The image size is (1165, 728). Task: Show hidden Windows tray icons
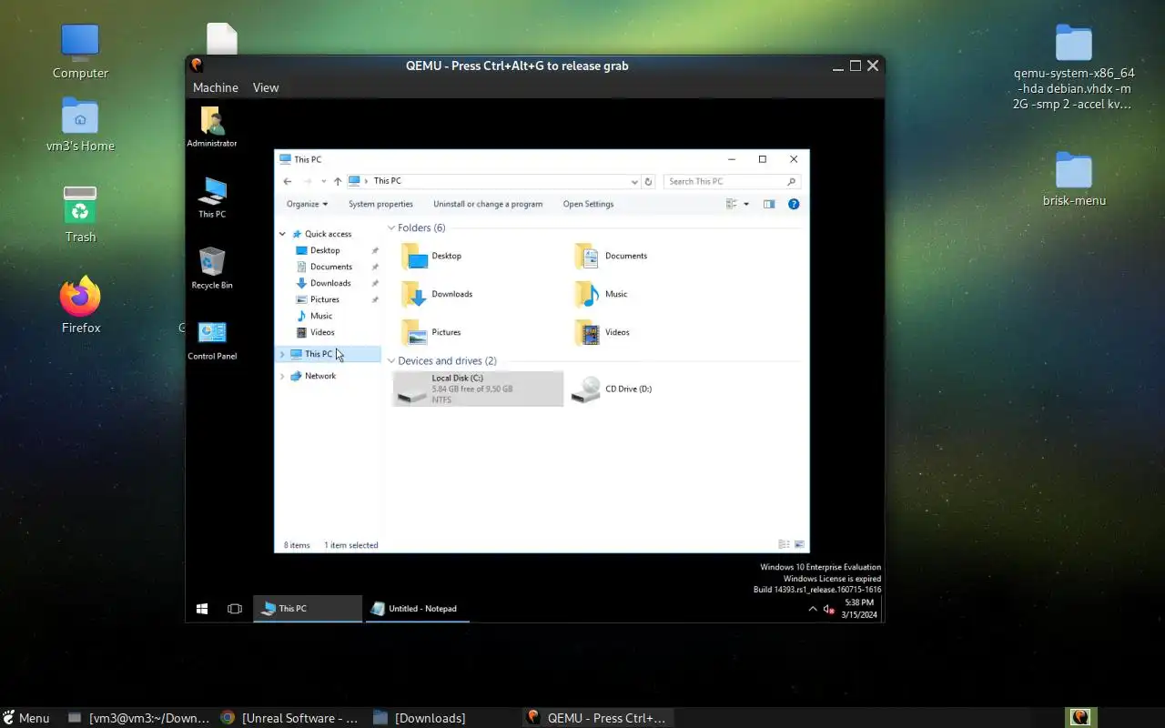tap(813, 609)
